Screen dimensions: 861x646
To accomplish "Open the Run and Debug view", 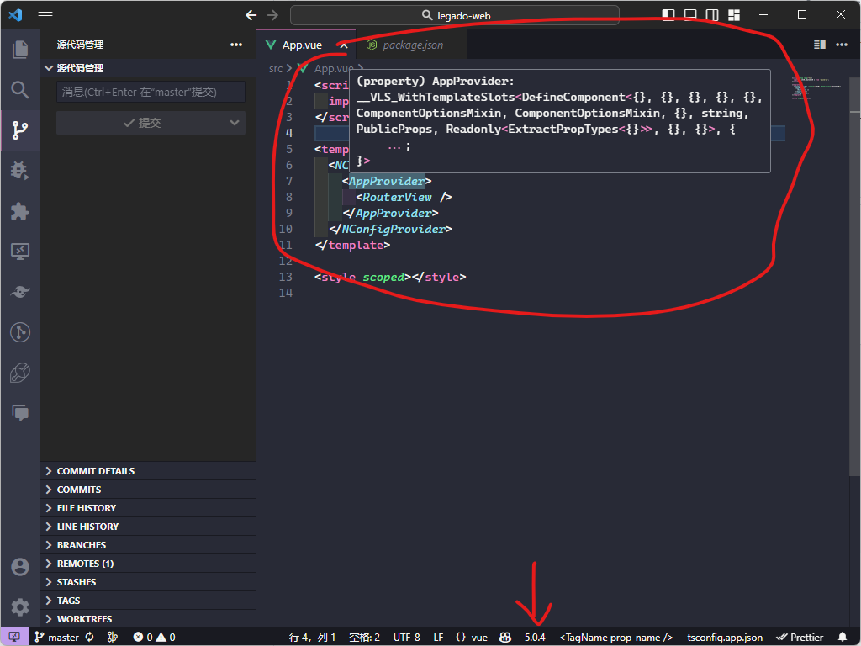I will tap(20, 170).
